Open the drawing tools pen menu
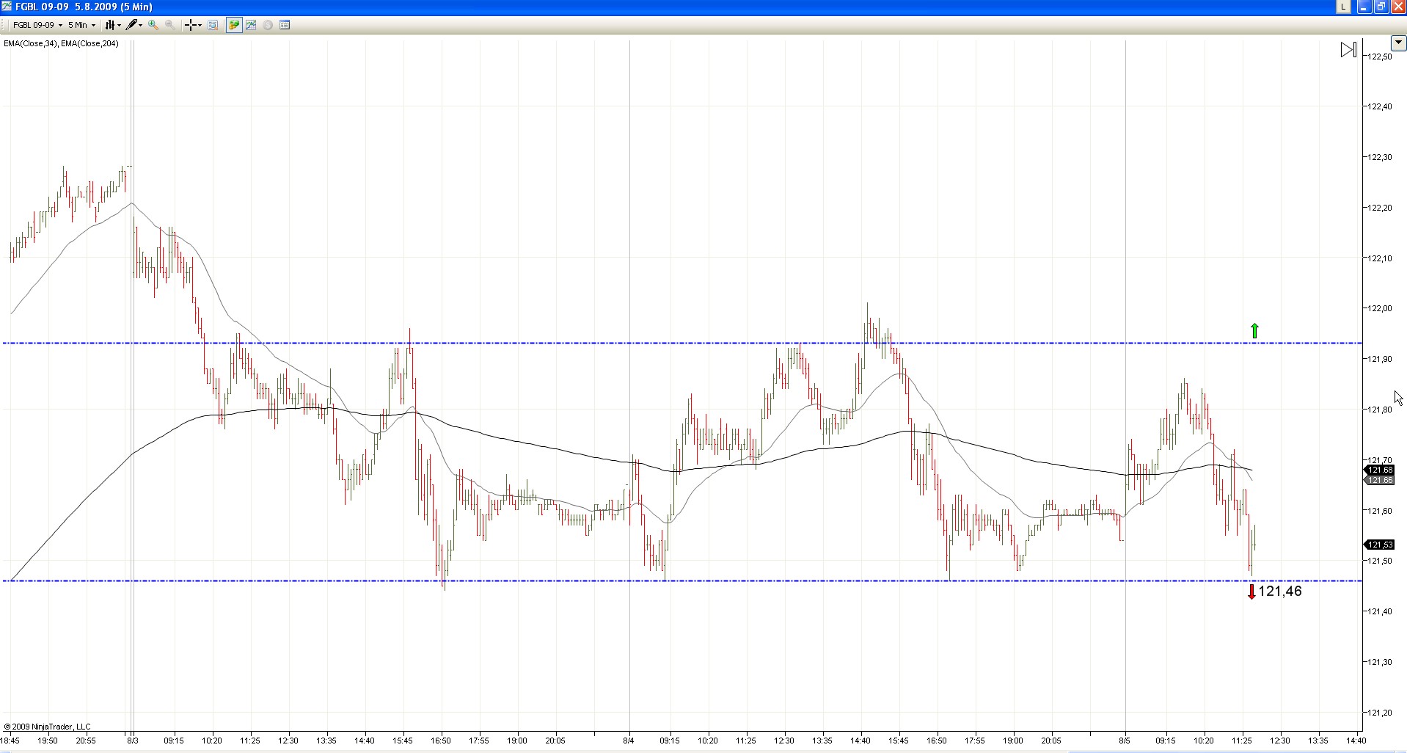Image resolution: width=1407 pixels, height=753 pixels. point(134,25)
